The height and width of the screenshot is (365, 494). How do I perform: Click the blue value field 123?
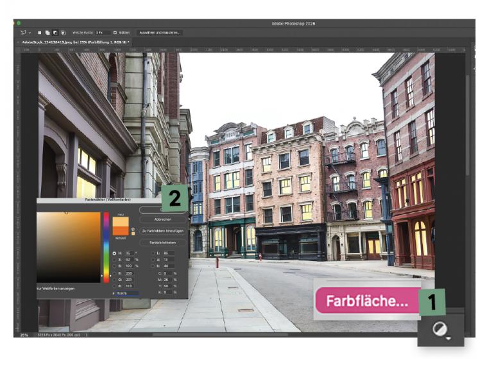click(x=129, y=286)
